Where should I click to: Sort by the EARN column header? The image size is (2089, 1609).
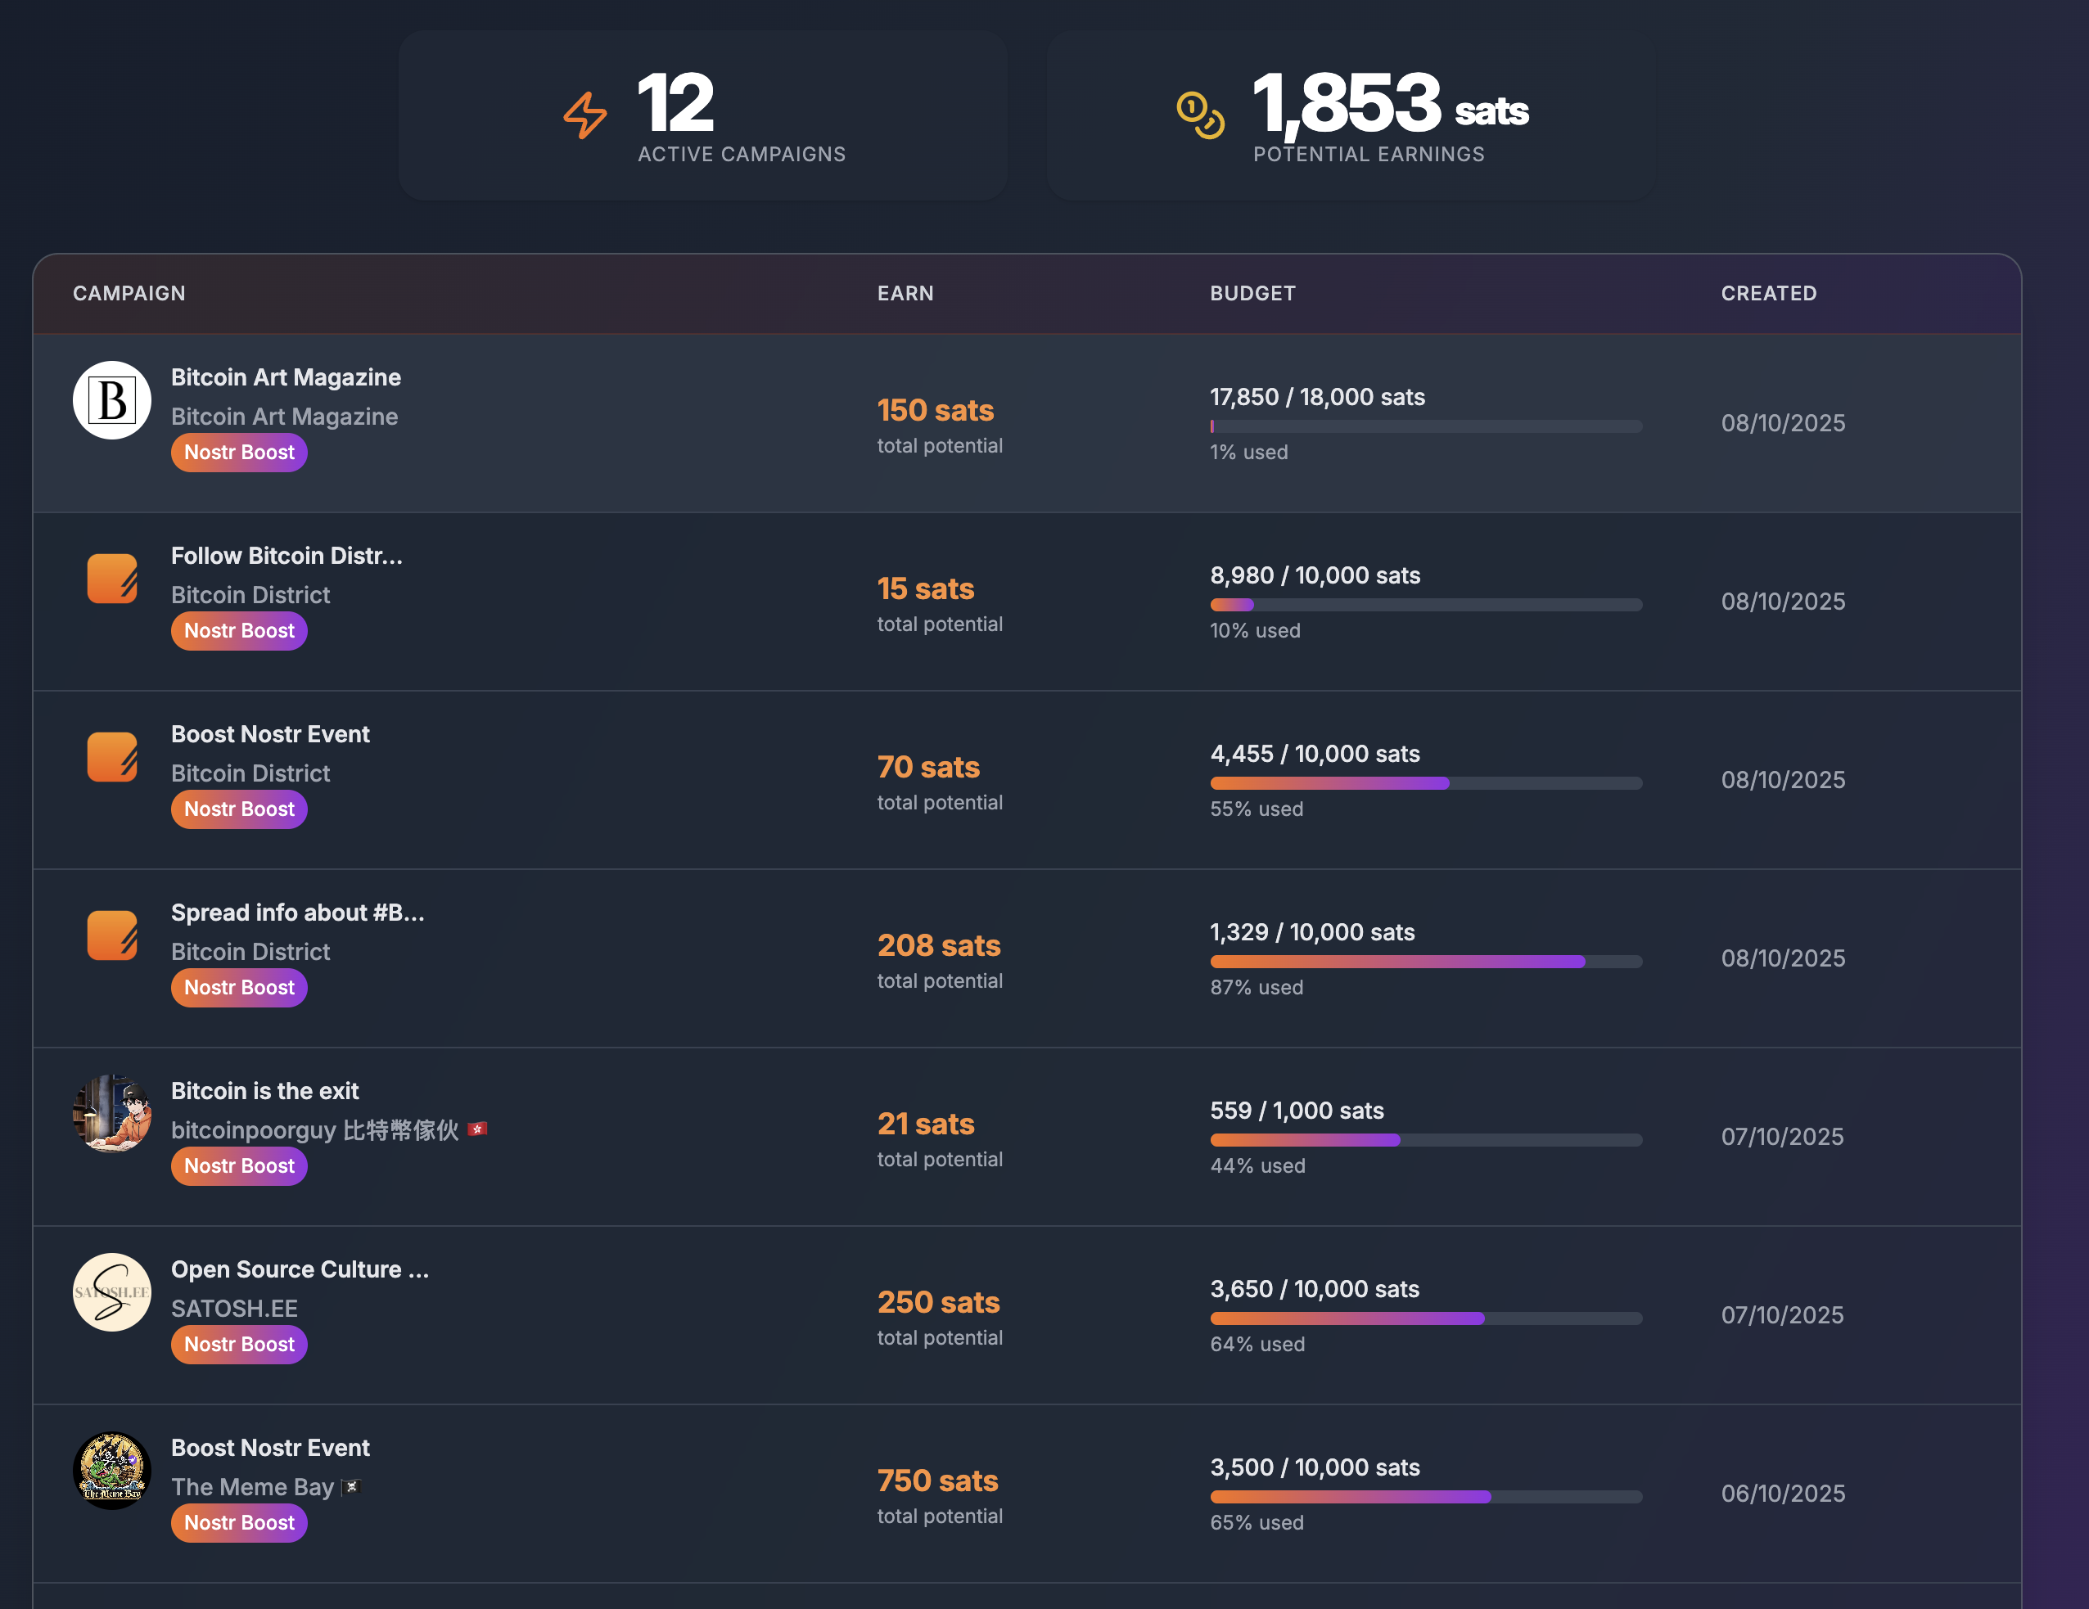coord(905,294)
